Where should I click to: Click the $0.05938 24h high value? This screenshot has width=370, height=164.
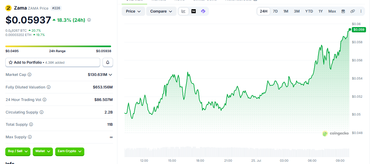[x=103, y=51]
